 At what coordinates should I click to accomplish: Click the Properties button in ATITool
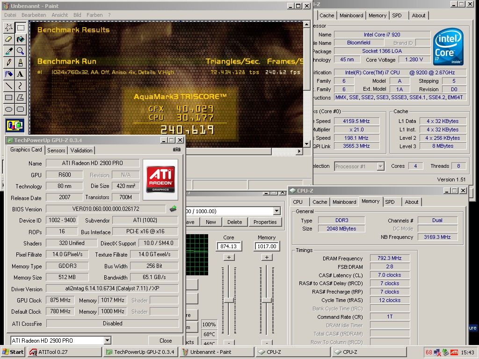pyautogui.click(x=265, y=222)
